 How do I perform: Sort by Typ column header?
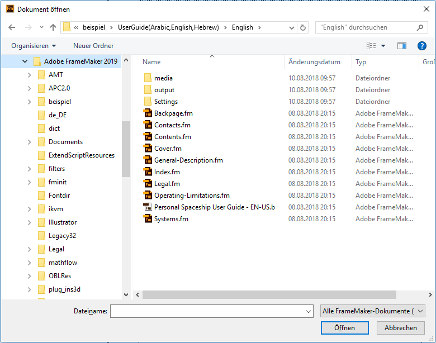point(361,61)
